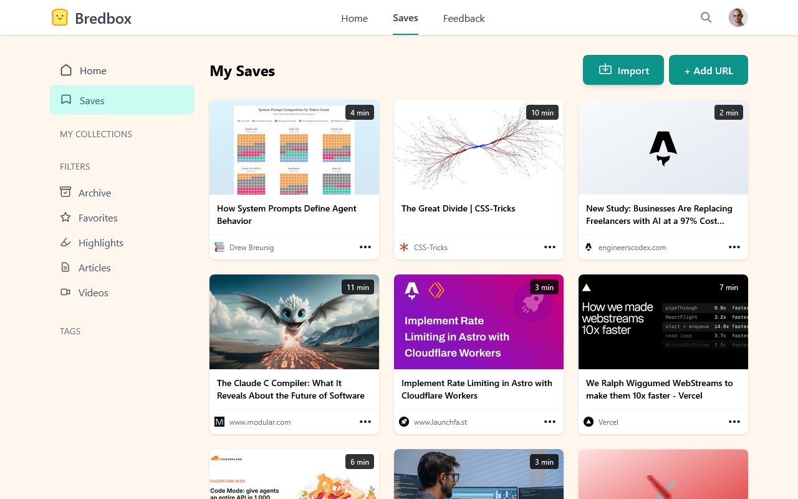This screenshot has height=499, width=798.
Task: Open options menu for System Prompts card
Action: [365, 247]
